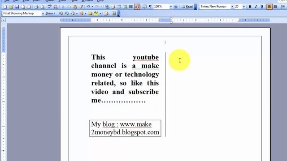Open the Research pane icon
Image resolution: width=287 pixels, height=161 pixels.
point(56,7)
